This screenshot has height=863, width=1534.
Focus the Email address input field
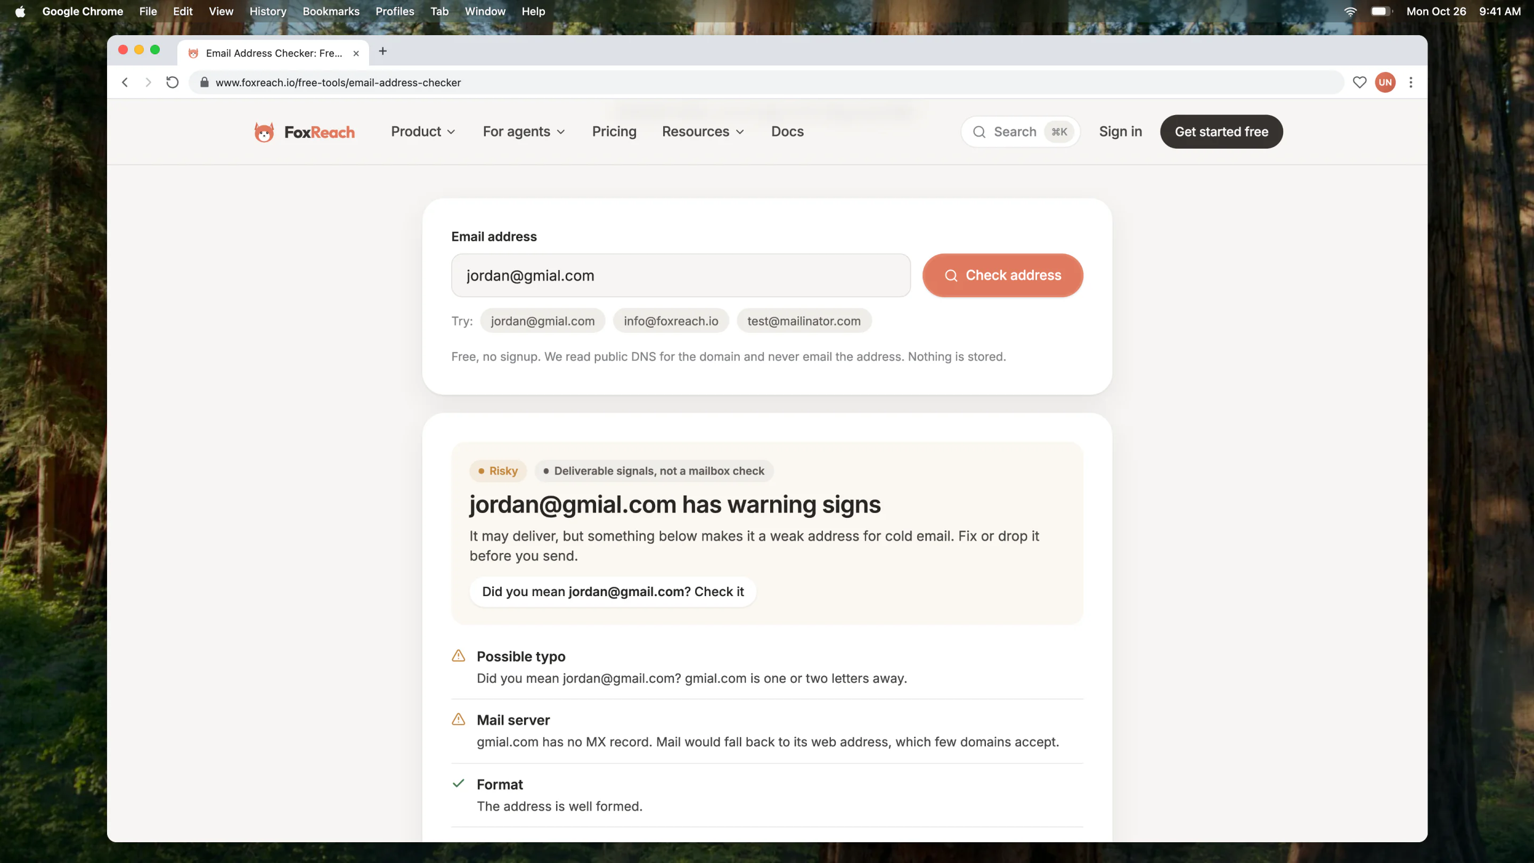tap(681, 275)
